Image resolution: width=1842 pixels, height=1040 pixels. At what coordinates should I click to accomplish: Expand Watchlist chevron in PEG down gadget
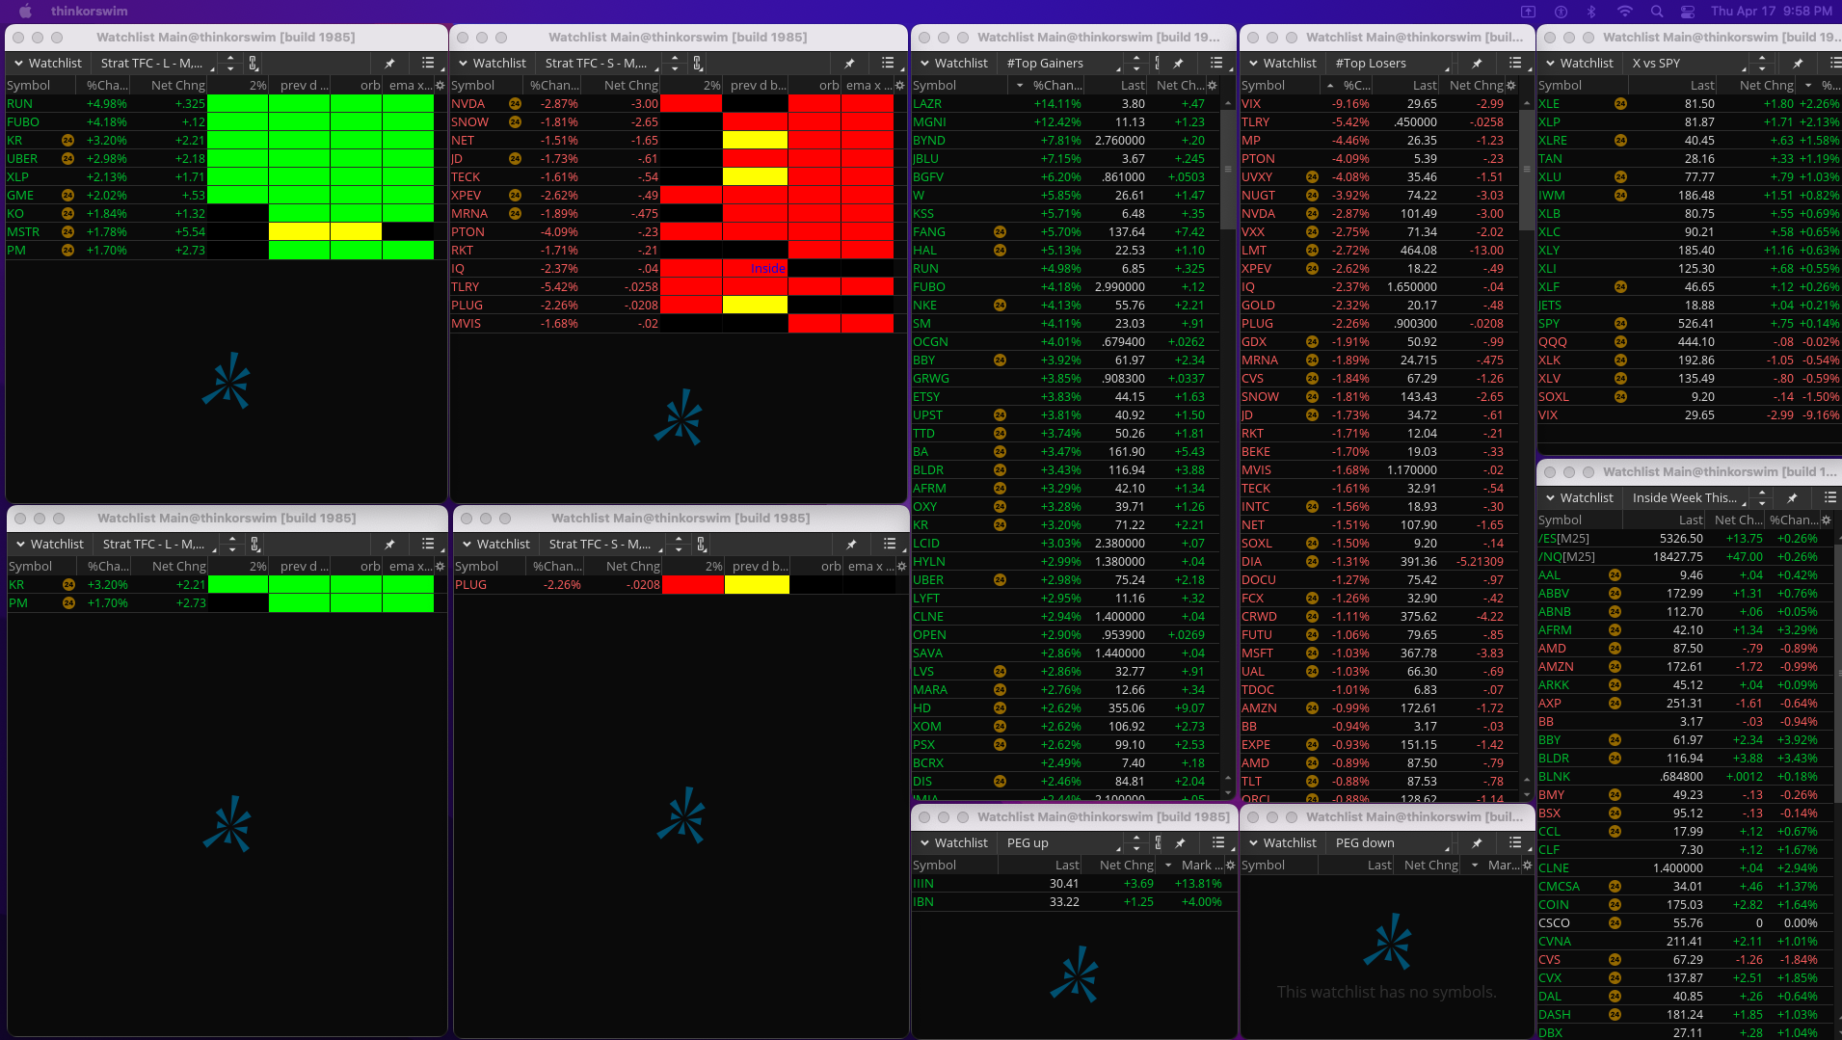[1253, 843]
